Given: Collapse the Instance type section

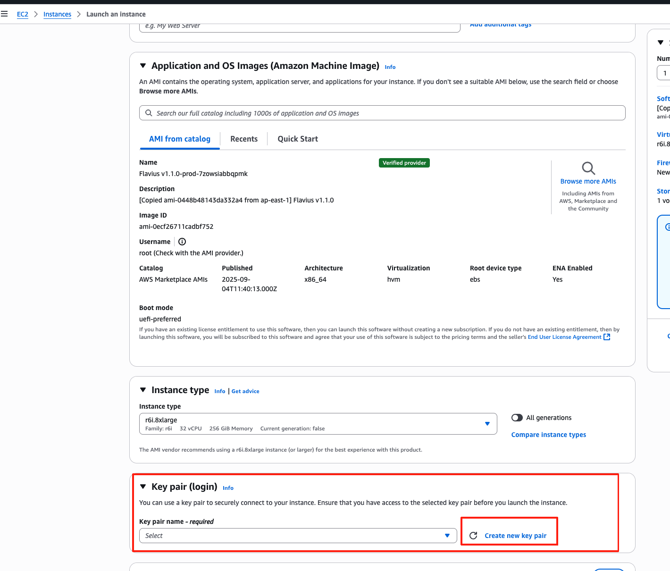Looking at the screenshot, I should tap(143, 390).
